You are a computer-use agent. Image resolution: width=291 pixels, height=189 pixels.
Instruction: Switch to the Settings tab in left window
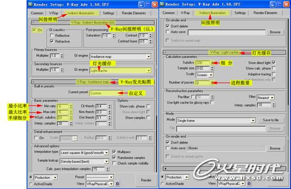click(108, 13)
